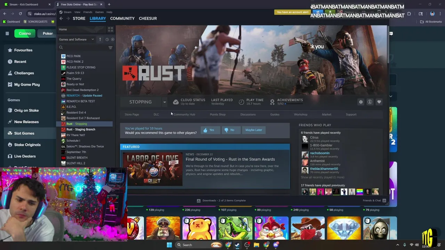445x250 pixels.
Task: Open Rust Community Hub link
Action: pos(184,114)
